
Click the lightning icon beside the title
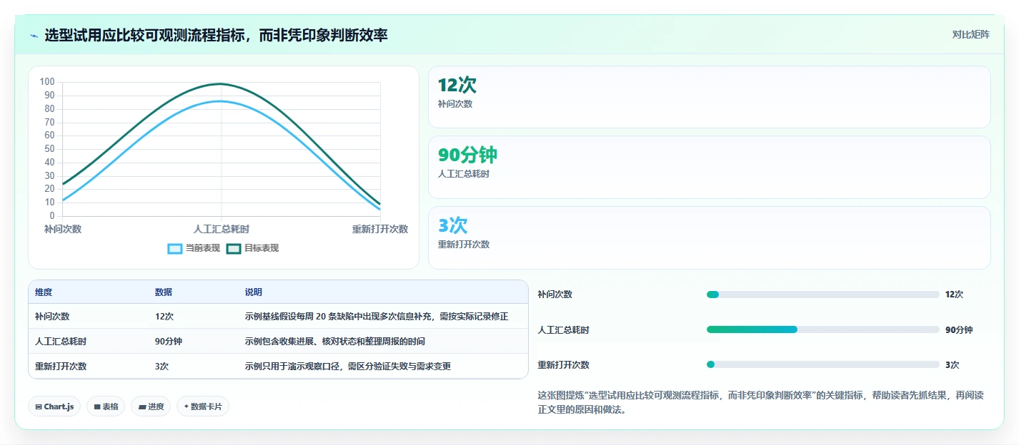(34, 35)
